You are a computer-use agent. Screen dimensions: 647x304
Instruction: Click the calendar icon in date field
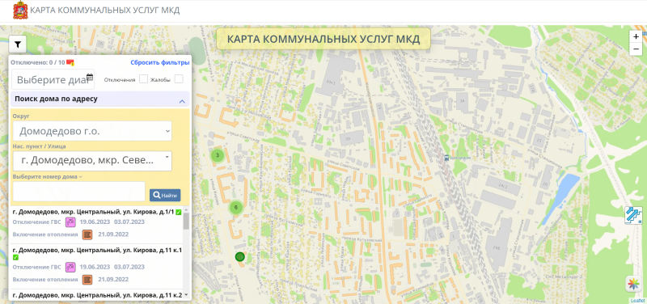90,77
